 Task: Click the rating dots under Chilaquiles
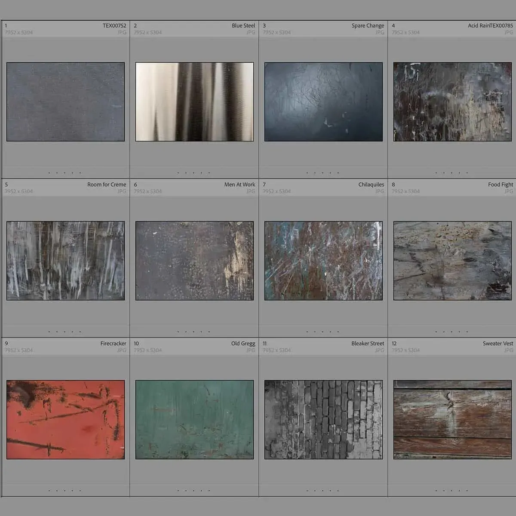pos(322,332)
